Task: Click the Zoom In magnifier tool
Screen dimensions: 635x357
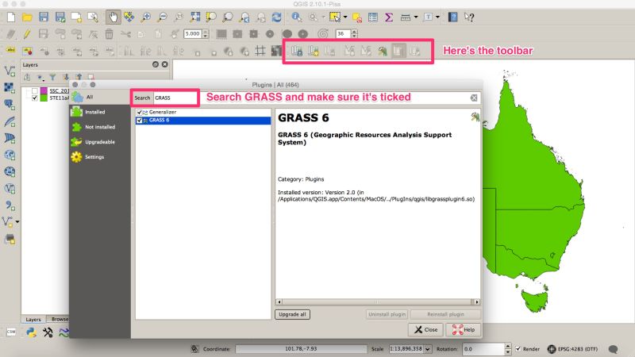Action: 146,17
